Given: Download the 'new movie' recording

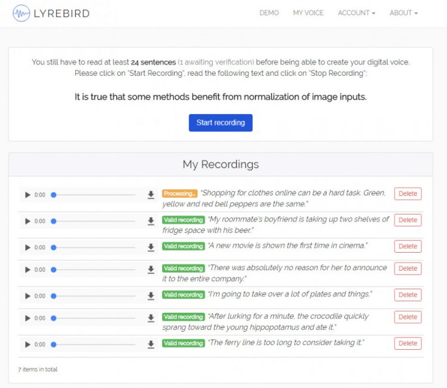Looking at the screenshot, I should pos(150,247).
